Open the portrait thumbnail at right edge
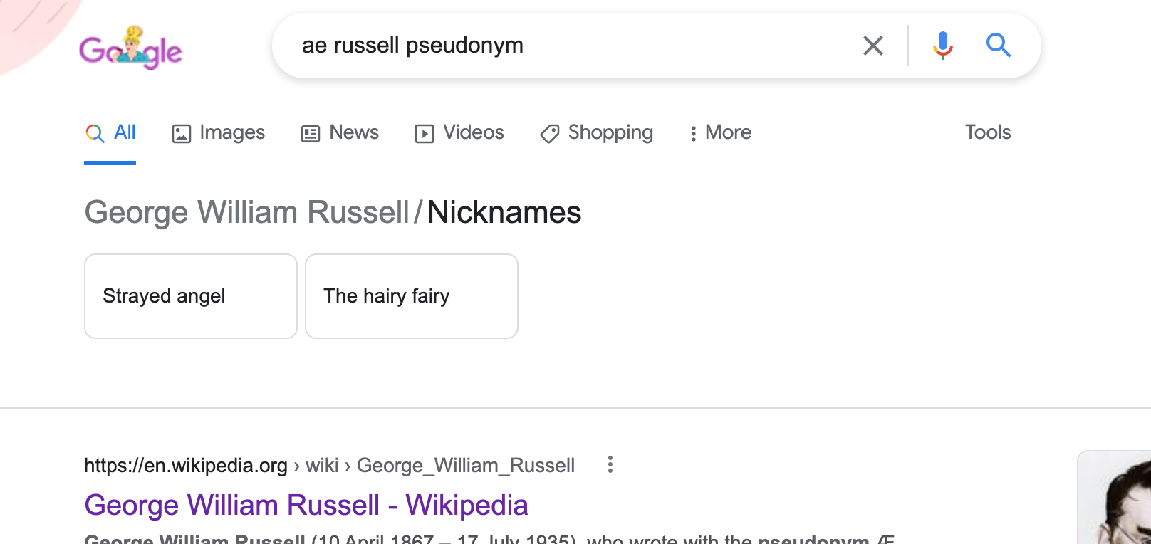 [1115, 497]
